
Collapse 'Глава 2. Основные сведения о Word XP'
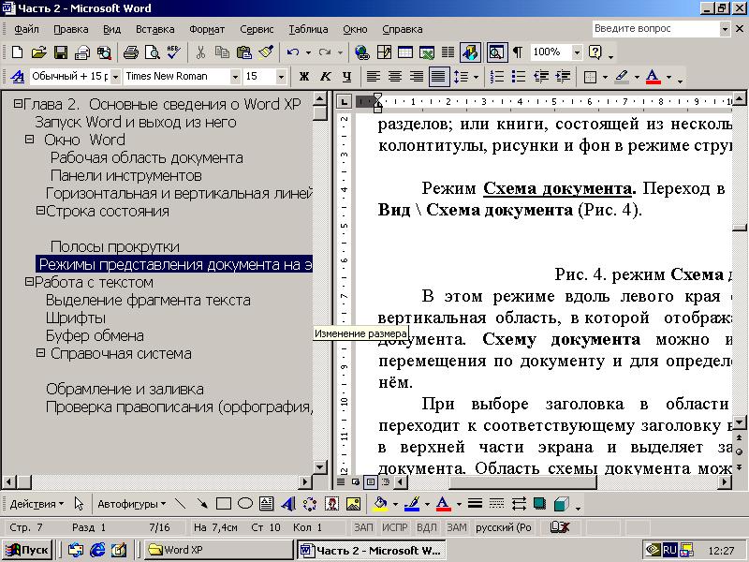point(18,103)
